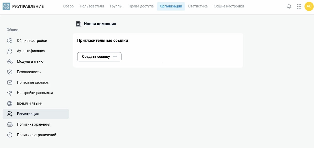Click the Время и языки globe icon

(10, 103)
